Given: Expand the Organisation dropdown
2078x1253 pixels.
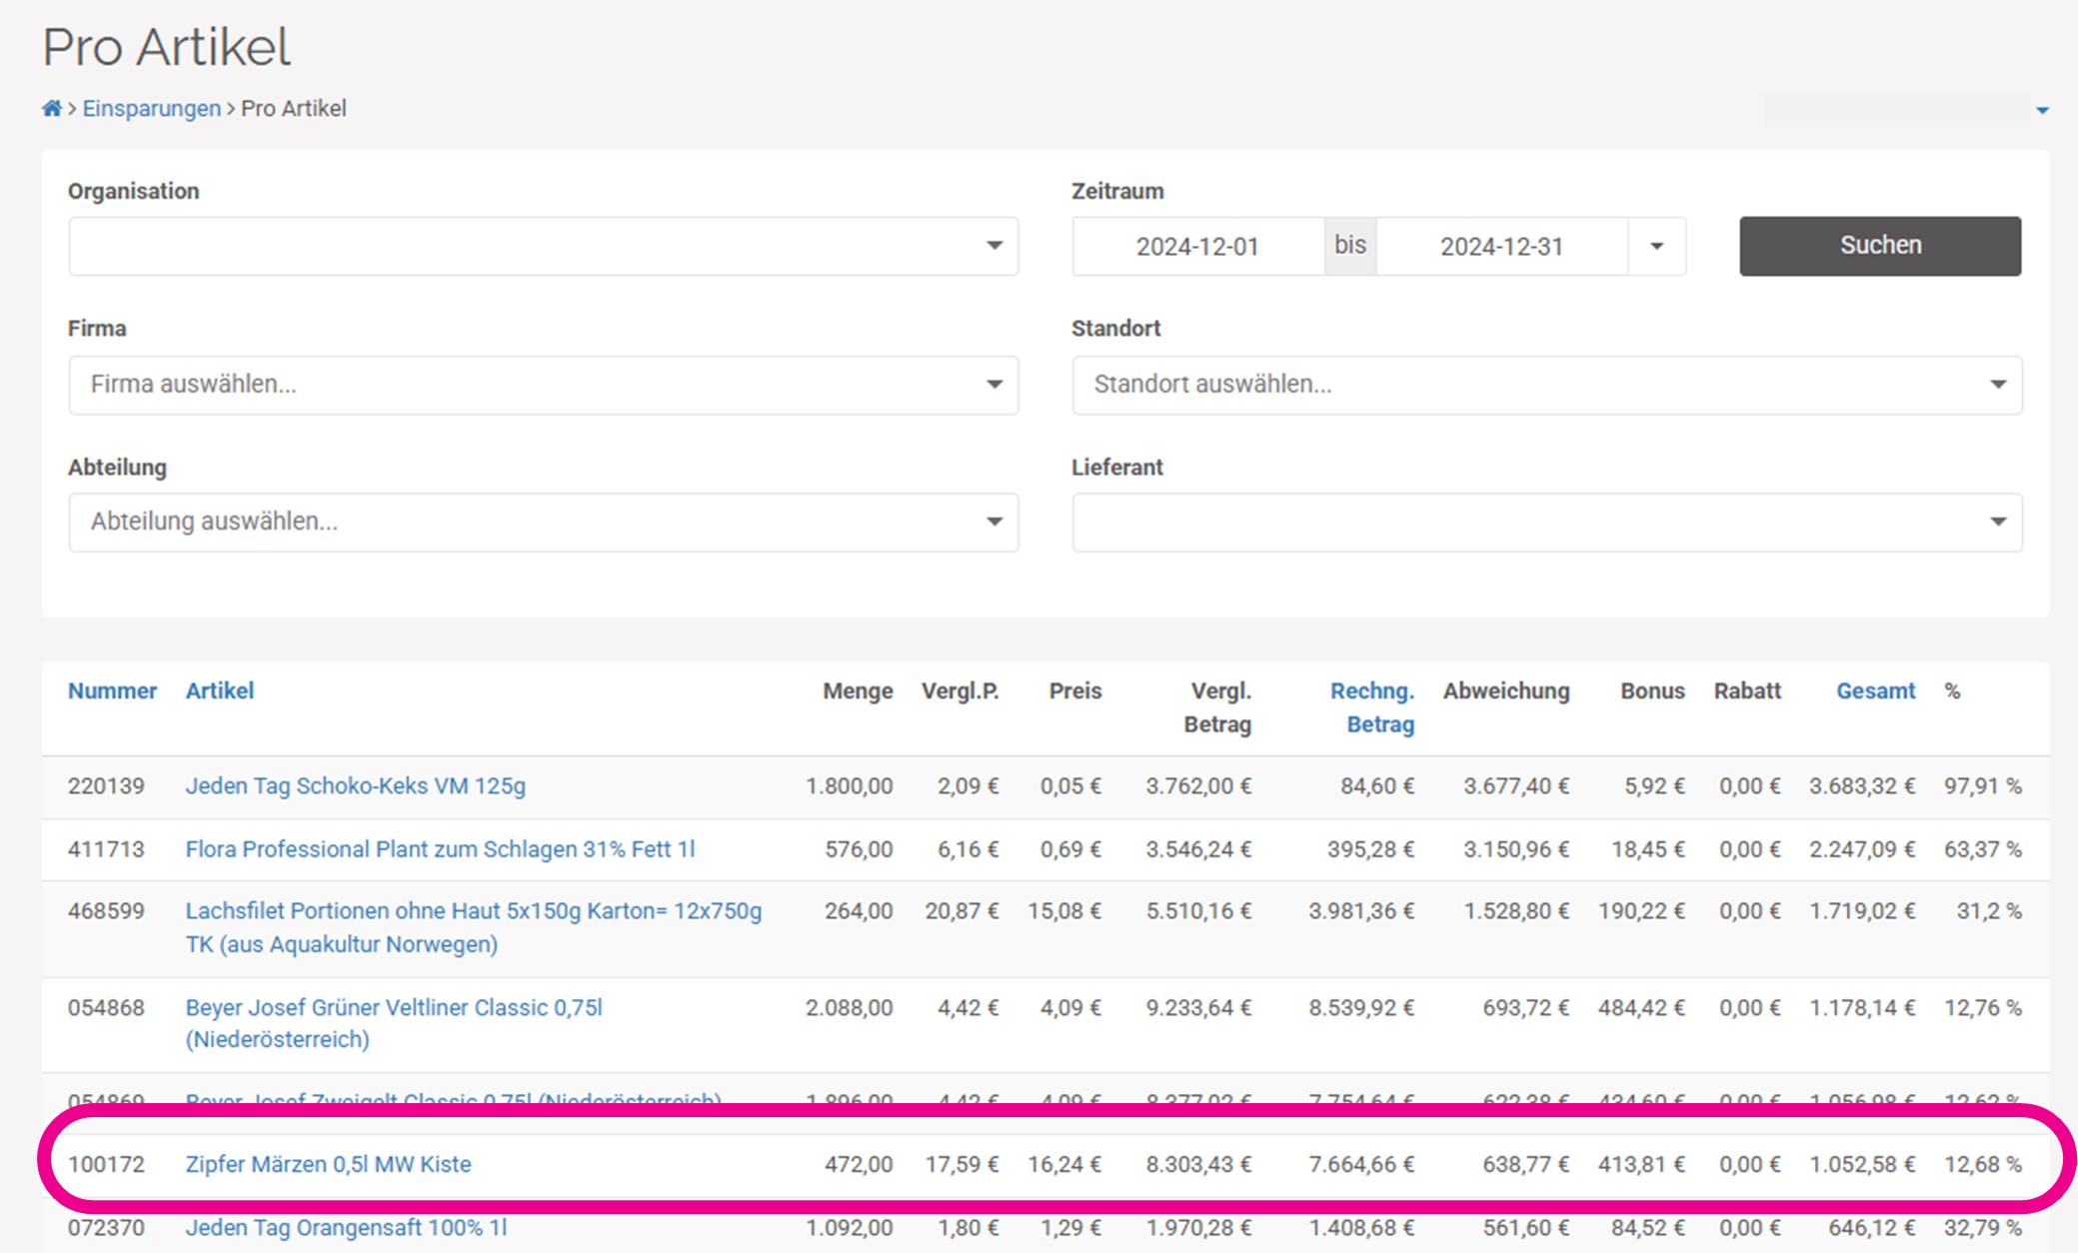Looking at the screenshot, I should 544,246.
